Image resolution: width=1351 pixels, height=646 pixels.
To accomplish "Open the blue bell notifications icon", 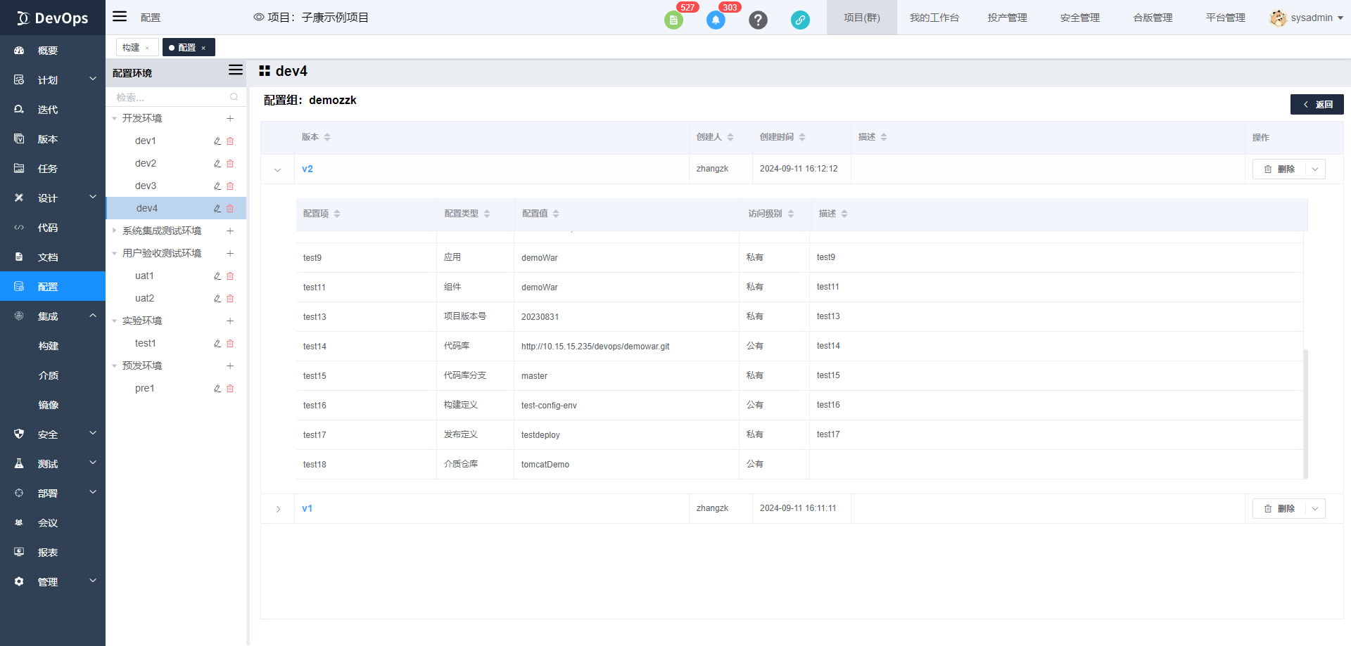I will pyautogui.click(x=716, y=20).
